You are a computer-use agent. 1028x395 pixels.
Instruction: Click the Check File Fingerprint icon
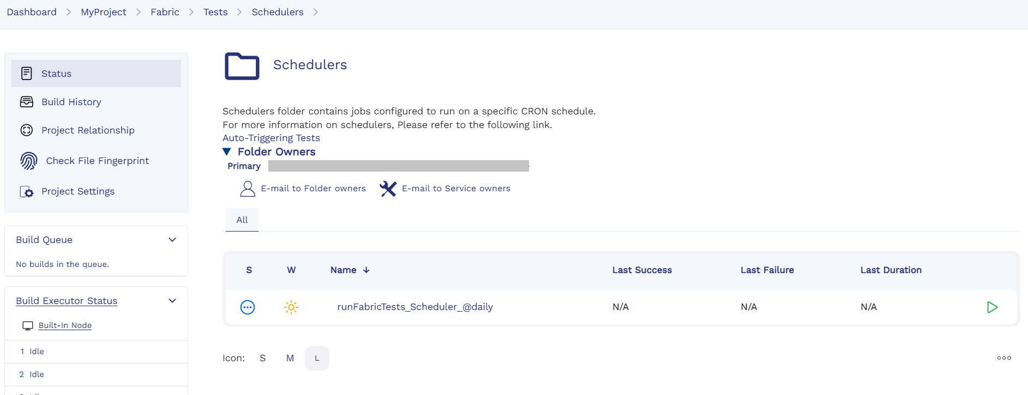tap(29, 161)
